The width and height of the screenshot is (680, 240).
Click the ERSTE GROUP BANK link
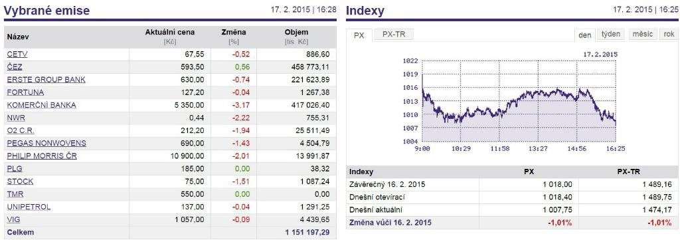(x=46, y=79)
